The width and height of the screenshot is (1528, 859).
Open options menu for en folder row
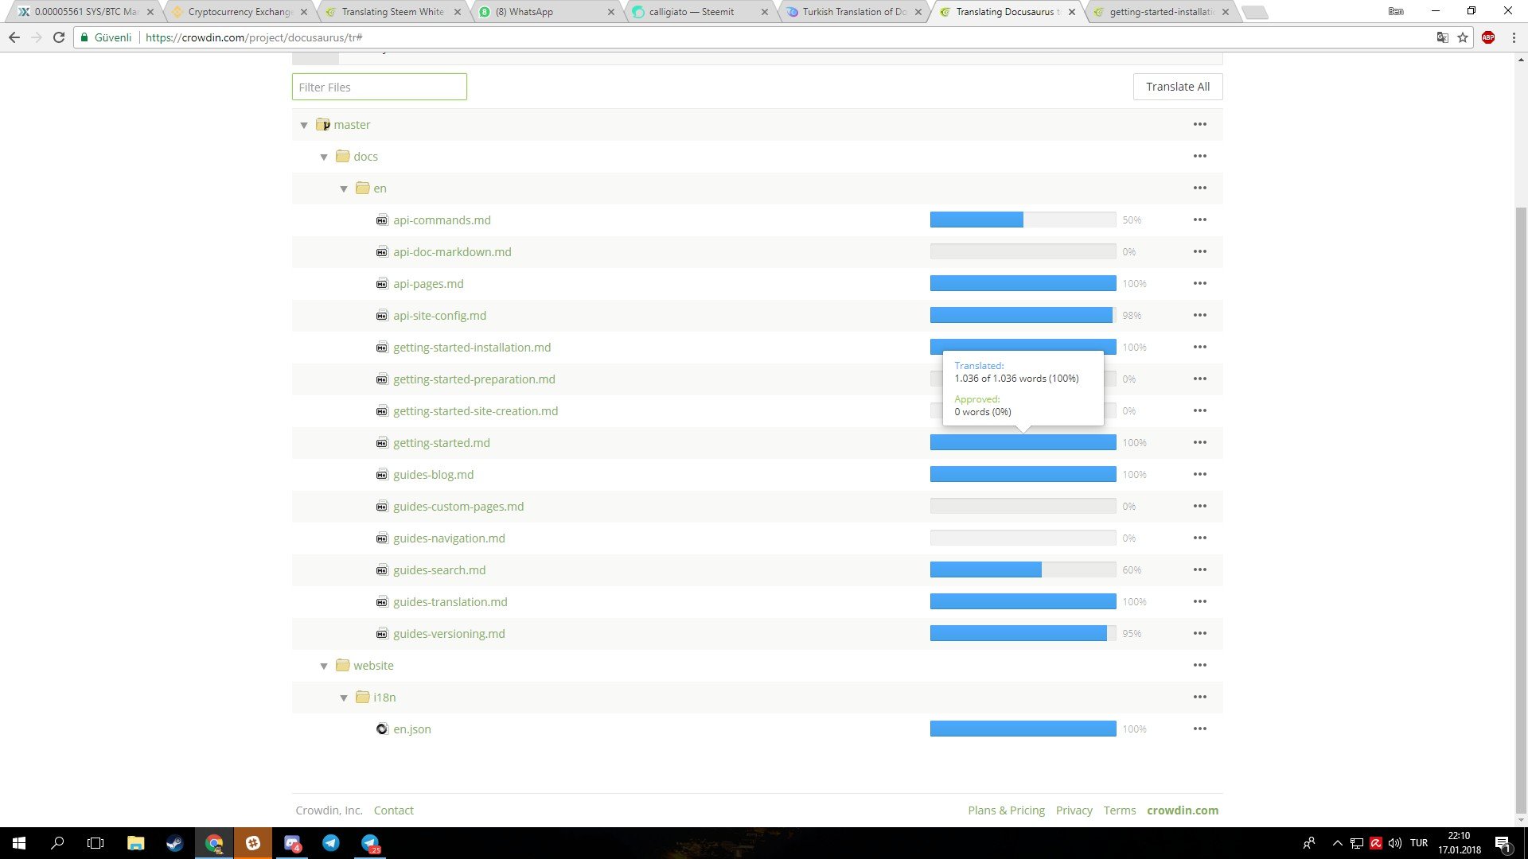coord(1199,188)
